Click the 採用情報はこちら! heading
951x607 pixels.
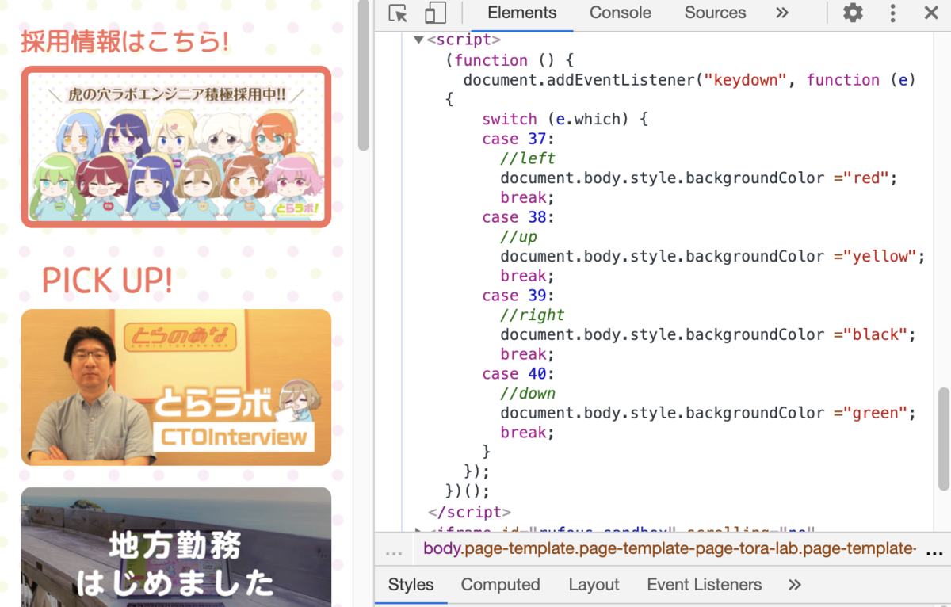[124, 41]
